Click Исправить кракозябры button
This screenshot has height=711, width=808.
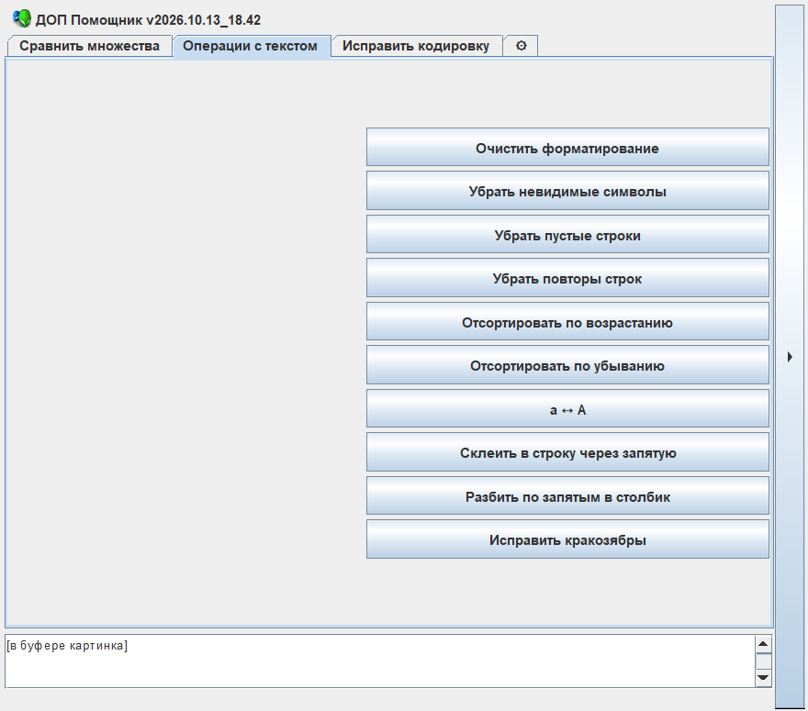[567, 539]
